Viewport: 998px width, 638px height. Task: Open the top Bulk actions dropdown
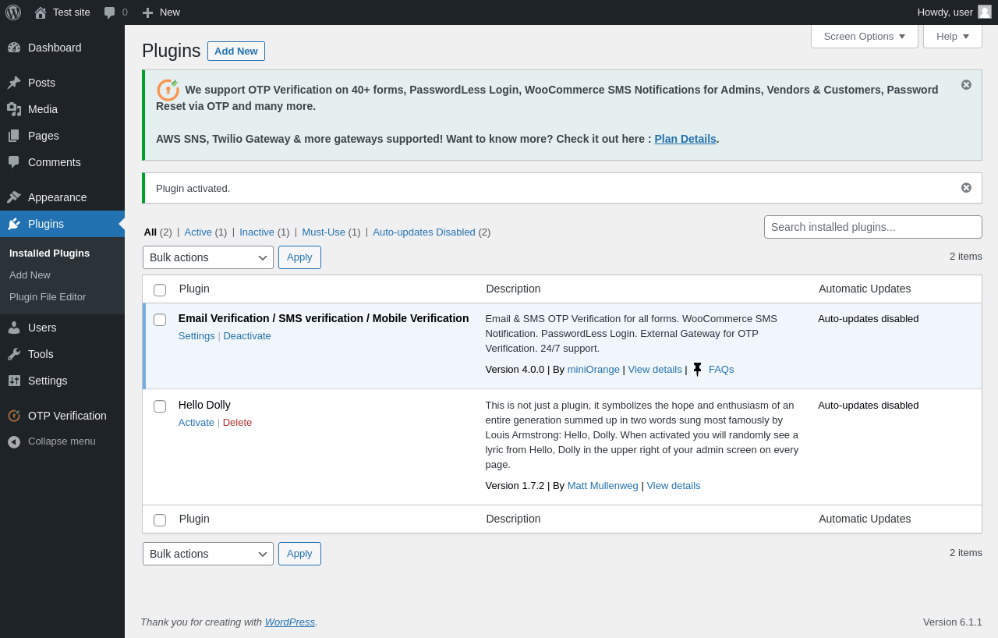pyautogui.click(x=208, y=257)
